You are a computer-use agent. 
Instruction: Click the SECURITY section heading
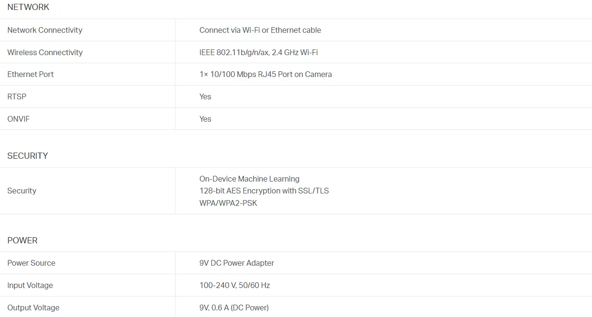pos(28,156)
